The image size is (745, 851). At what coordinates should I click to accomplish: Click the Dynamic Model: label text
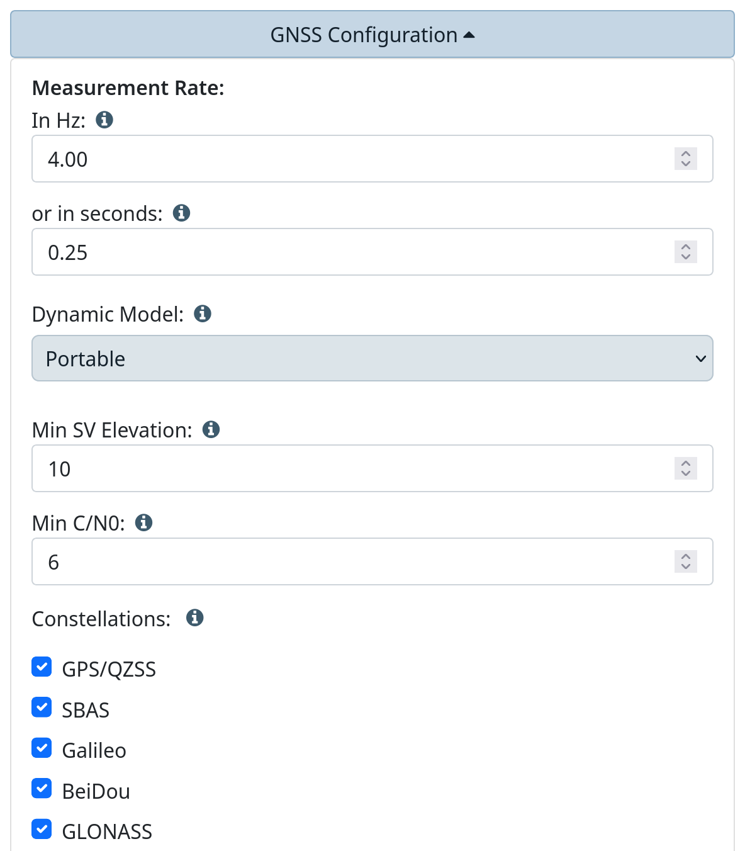(x=108, y=315)
